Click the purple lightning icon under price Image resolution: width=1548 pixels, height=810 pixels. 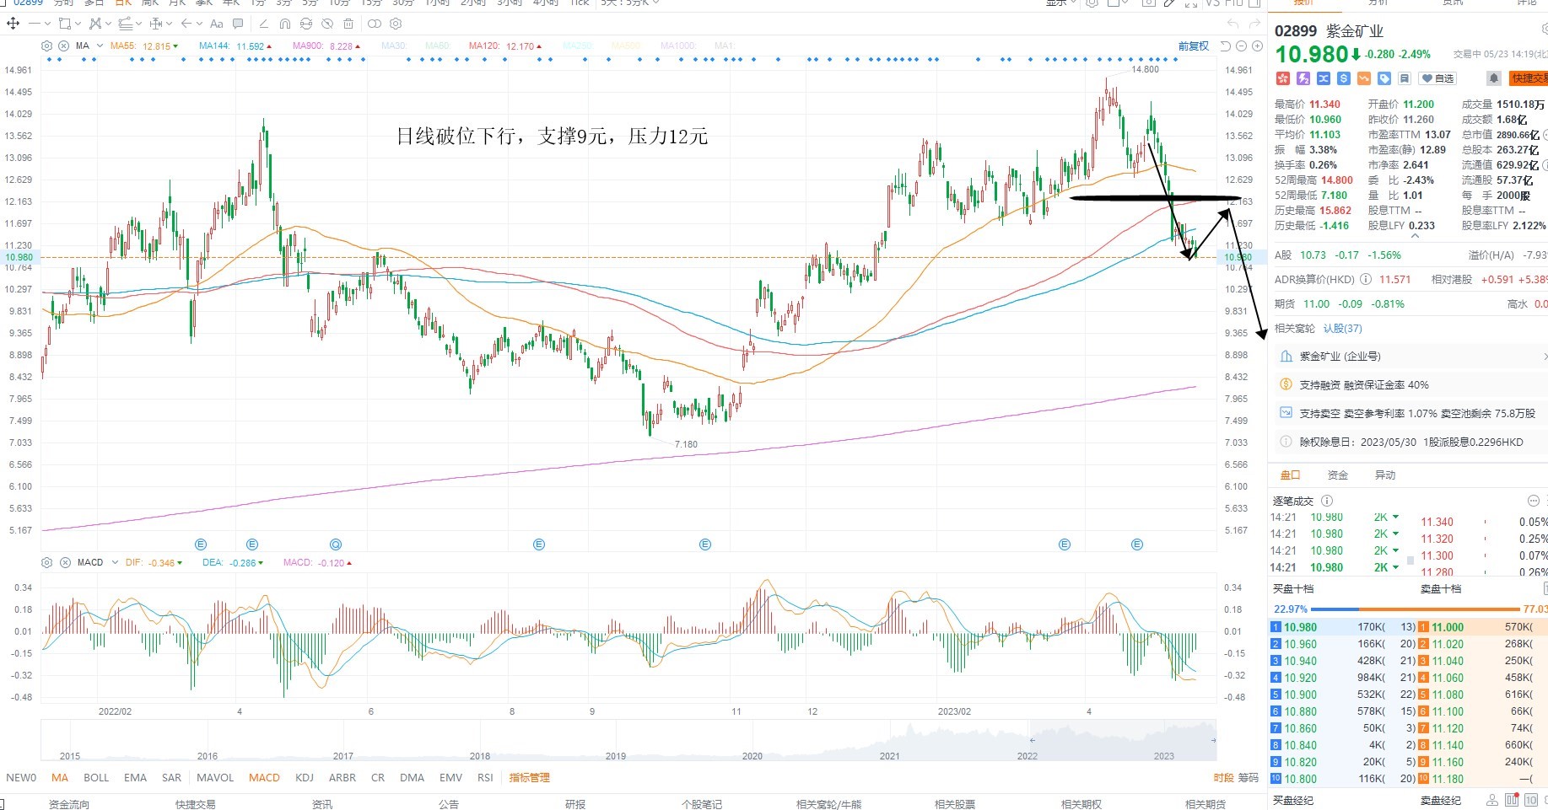tap(1303, 78)
